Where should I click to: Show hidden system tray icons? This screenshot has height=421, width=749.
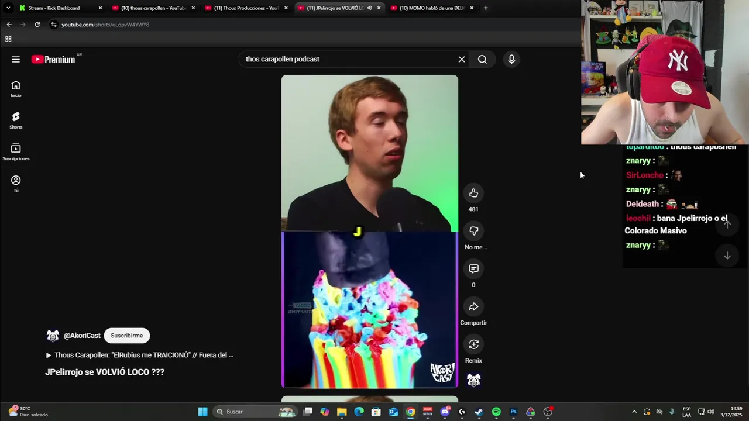tap(634, 412)
